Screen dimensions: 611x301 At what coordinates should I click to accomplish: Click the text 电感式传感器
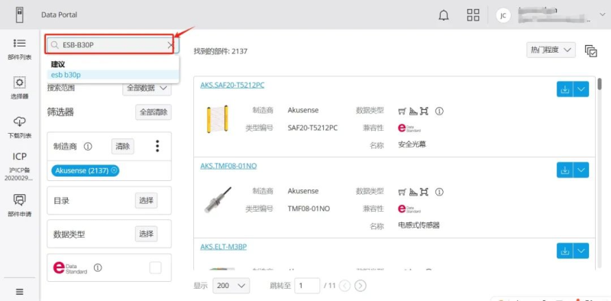tap(419, 225)
